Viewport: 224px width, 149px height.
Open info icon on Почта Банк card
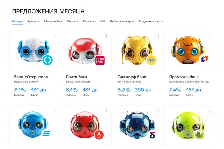107,35
